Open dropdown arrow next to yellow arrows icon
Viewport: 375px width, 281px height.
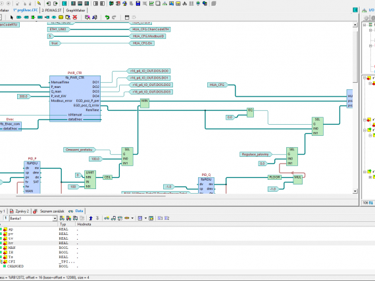coord(132,218)
